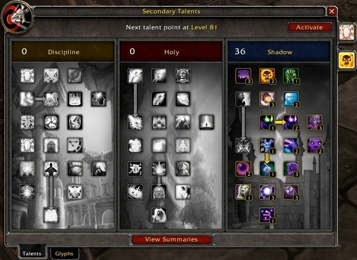The image size is (357, 260).
Task: Click the bottom hooded figure talent in Holy
Action: (159, 215)
